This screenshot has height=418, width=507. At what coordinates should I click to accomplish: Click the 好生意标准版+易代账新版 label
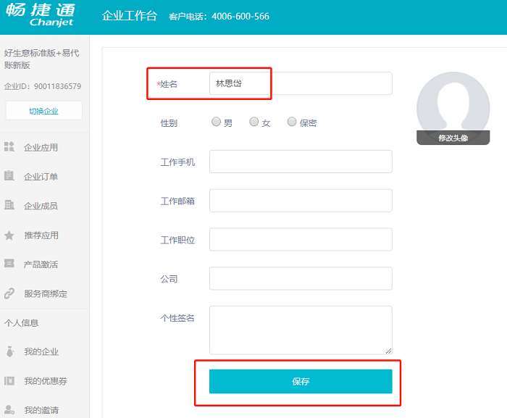pos(41,59)
